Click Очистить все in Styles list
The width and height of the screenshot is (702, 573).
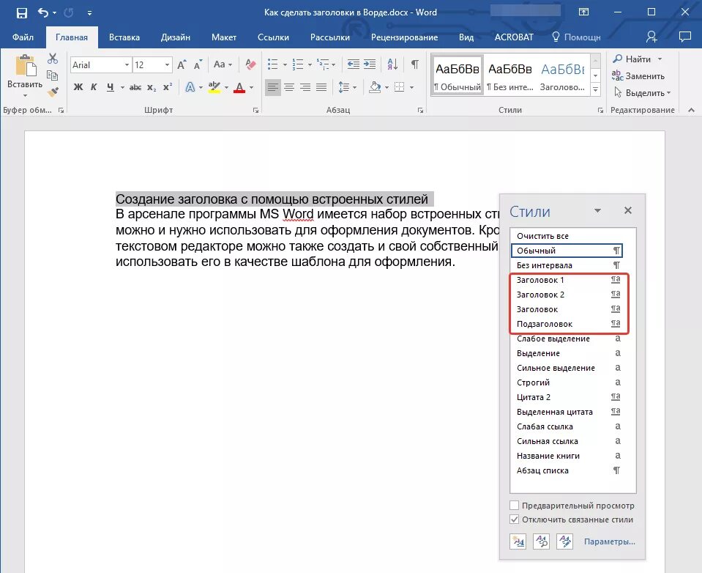tap(542, 235)
